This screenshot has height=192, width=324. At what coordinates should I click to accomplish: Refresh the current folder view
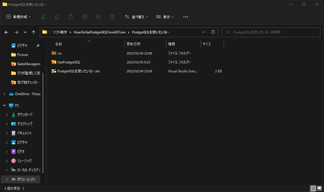pos(213,32)
